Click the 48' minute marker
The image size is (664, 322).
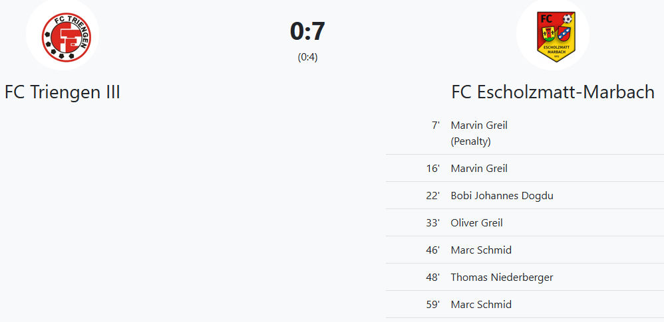click(x=433, y=278)
